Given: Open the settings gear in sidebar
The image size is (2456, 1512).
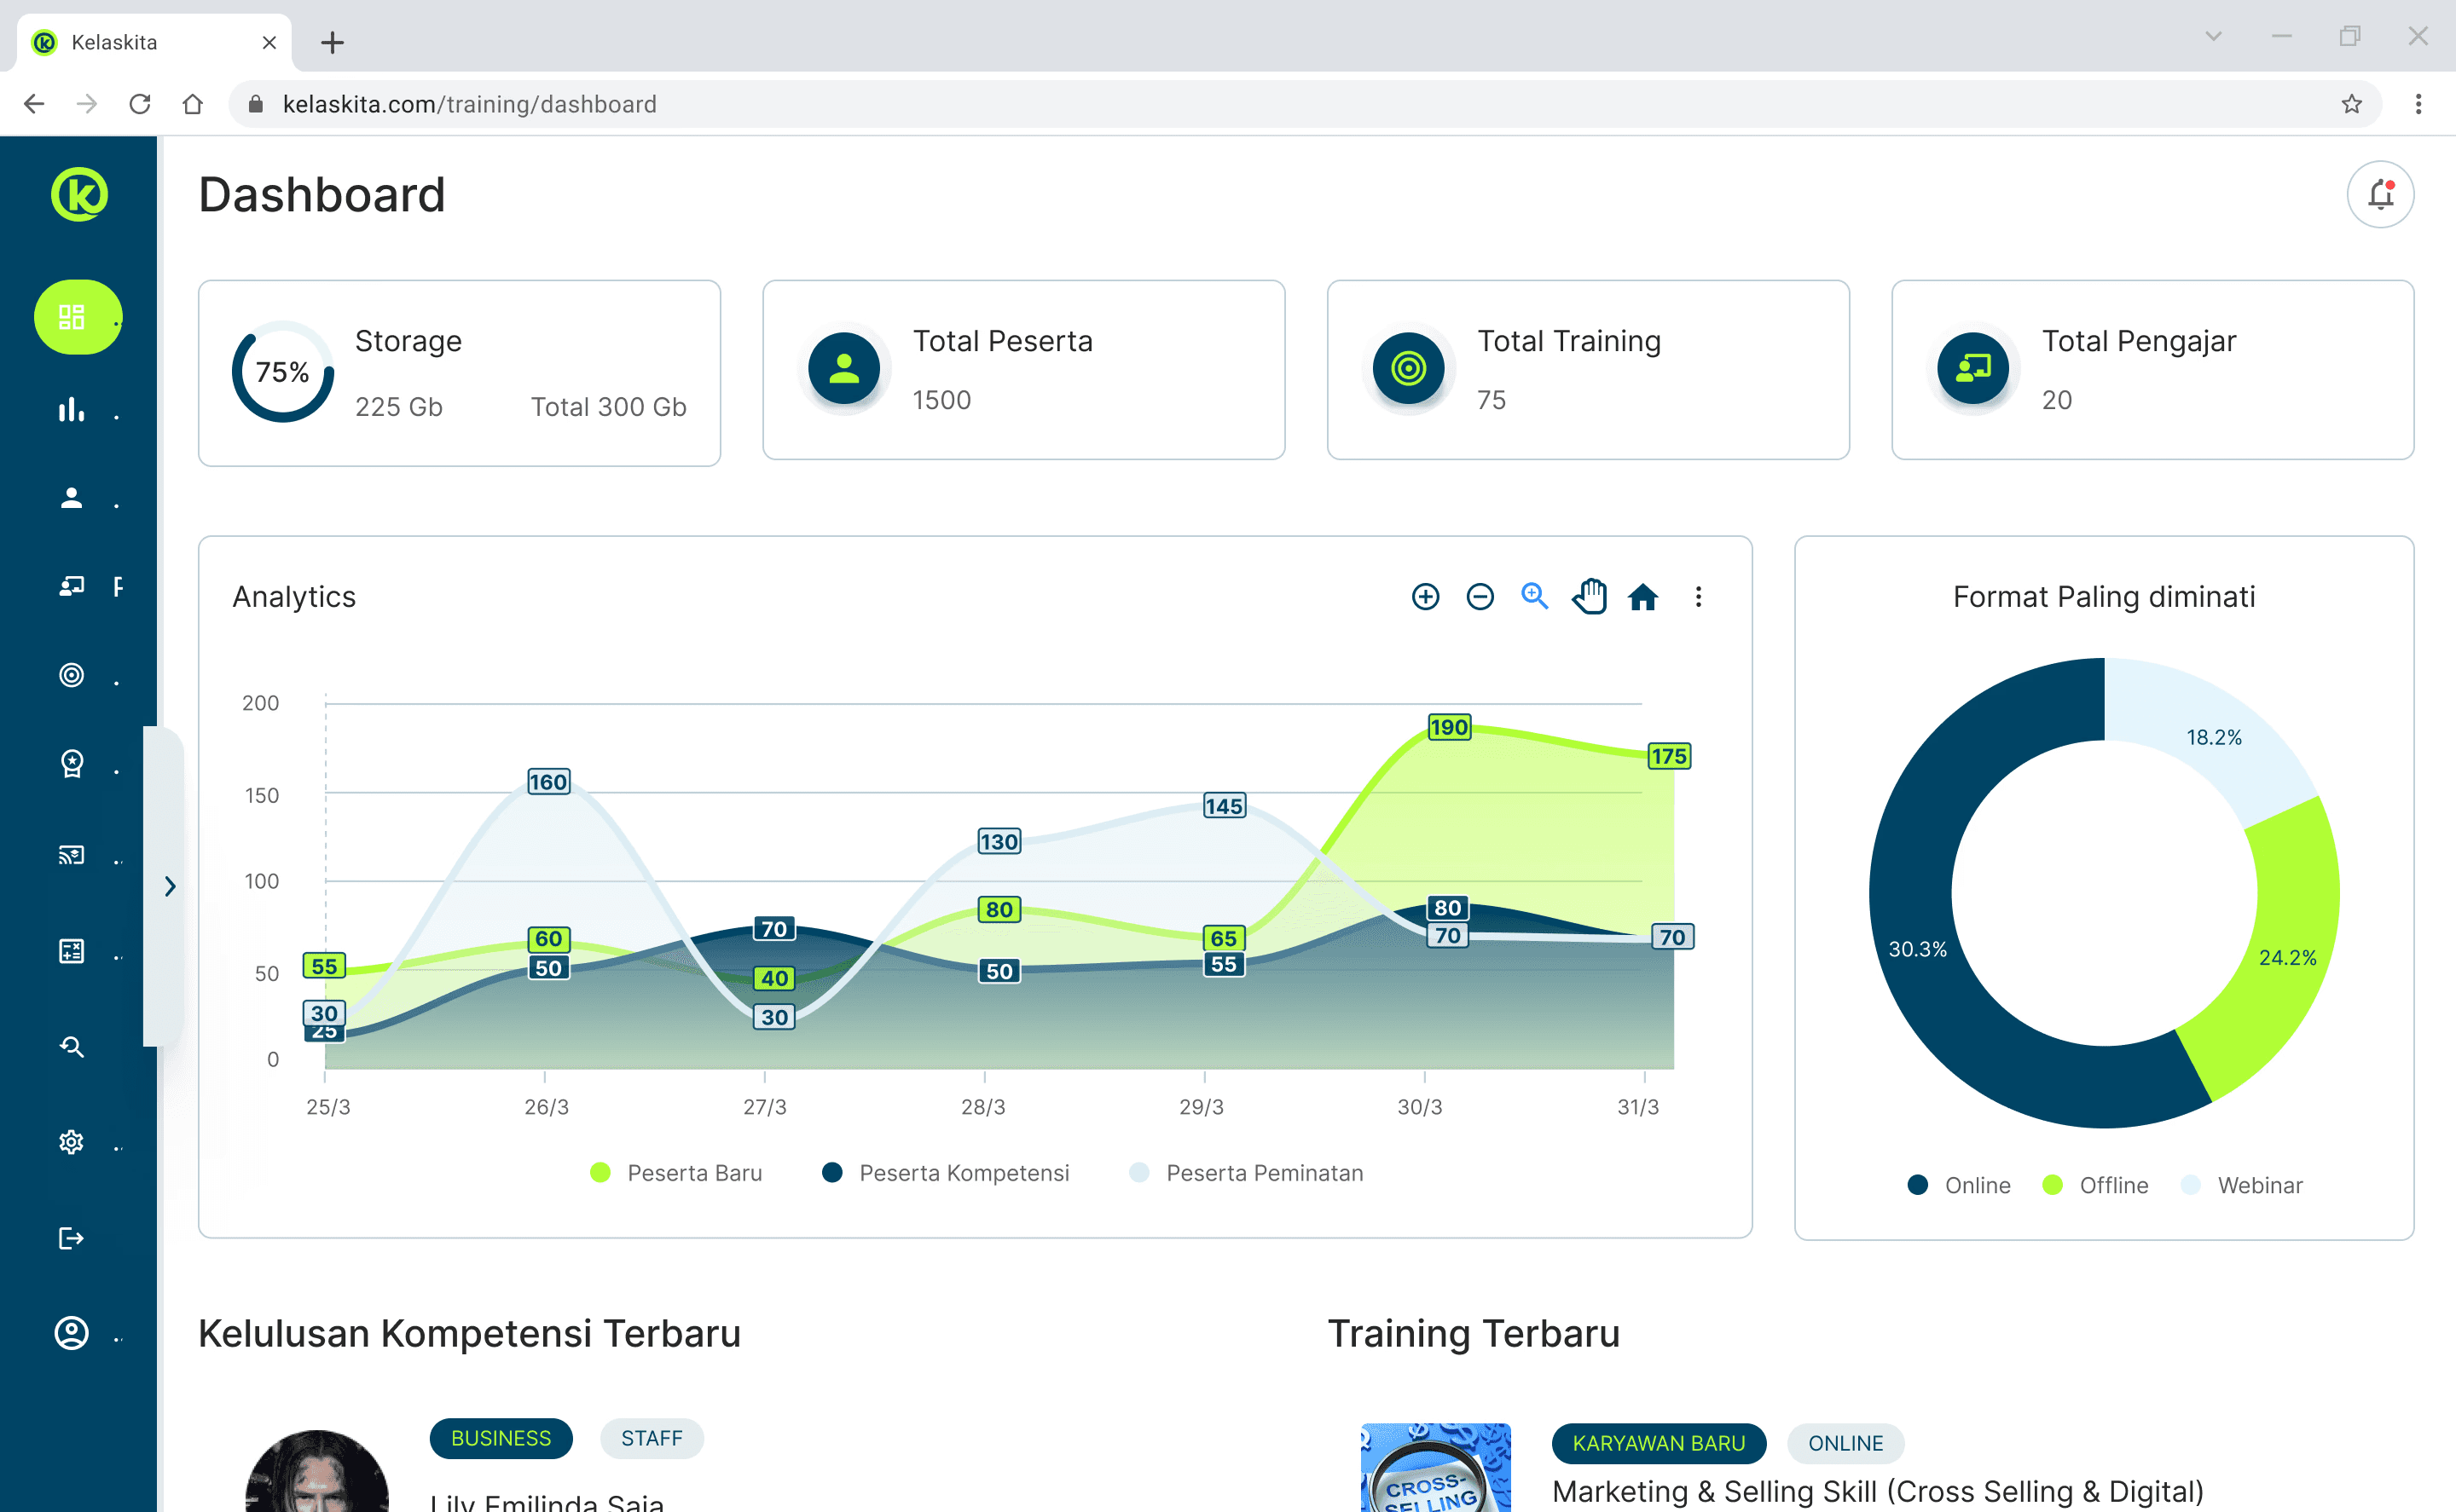Looking at the screenshot, I should 71,1142.
